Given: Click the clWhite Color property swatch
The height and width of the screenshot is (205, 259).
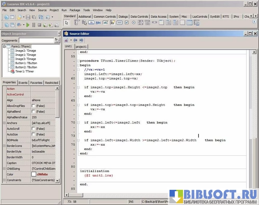Looking at the screenshot, I should (x=34, y=174).
